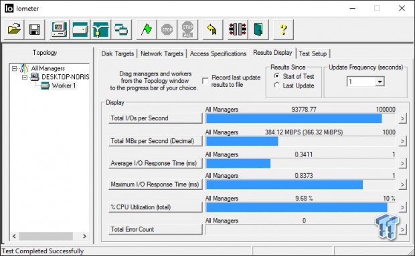Image resolution: width=415 pixels, height=256 pixels.
Task: Click the 9.68 % CPU value
Action: tap(304, 198)
